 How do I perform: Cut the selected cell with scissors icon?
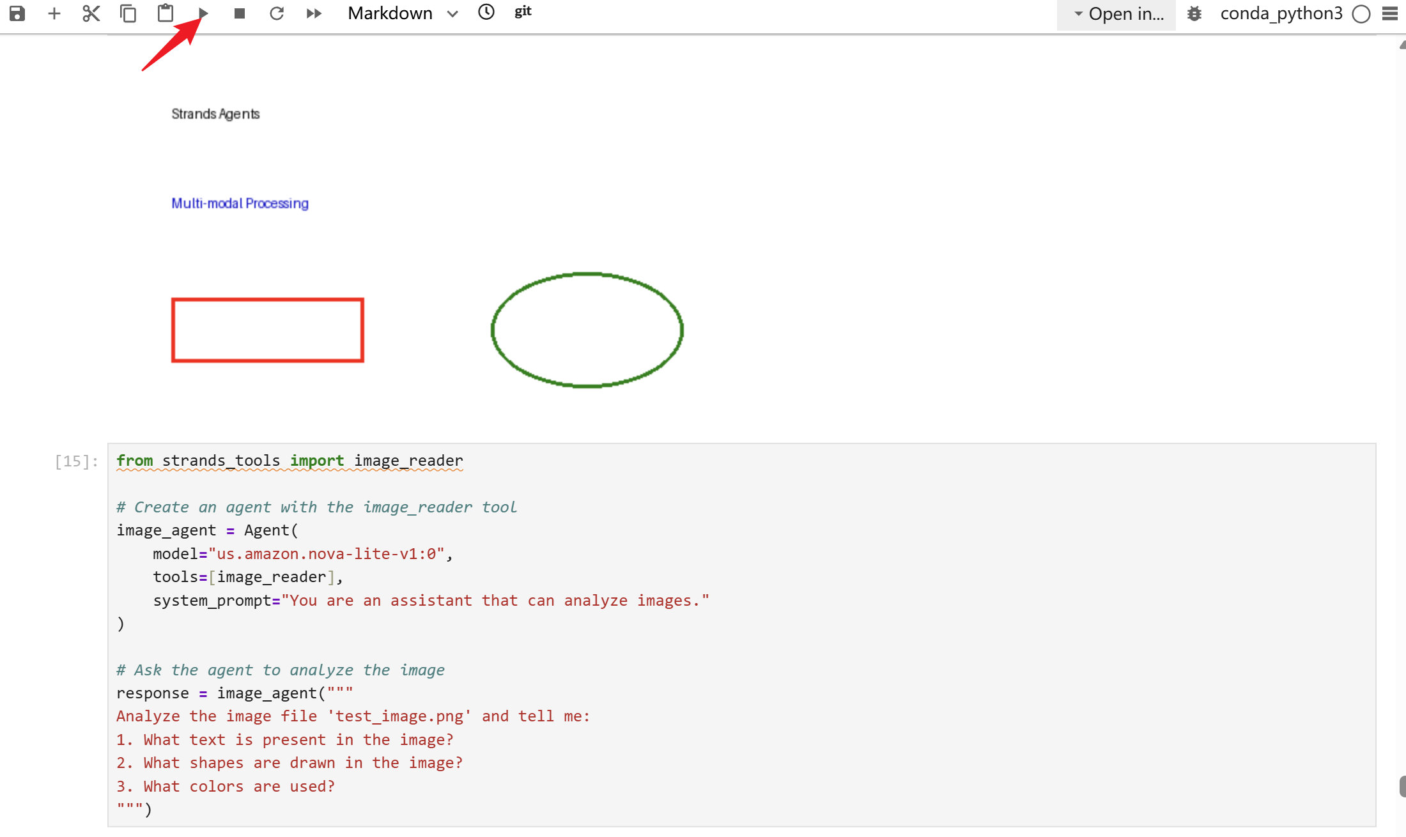(91, 13)
